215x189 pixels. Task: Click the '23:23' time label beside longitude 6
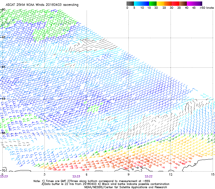pos(76,176)
